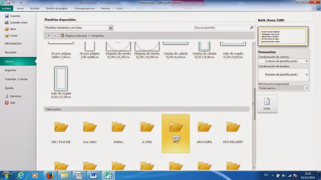Open the Revisar tab
Viewport: 321px width, 180px height.
pyautogui.click(x=106, y=9)
